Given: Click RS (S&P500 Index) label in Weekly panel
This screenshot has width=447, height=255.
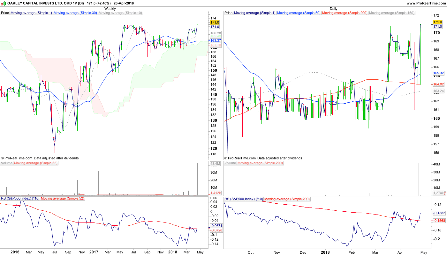Looking at the screenshot, I should 20,199.
